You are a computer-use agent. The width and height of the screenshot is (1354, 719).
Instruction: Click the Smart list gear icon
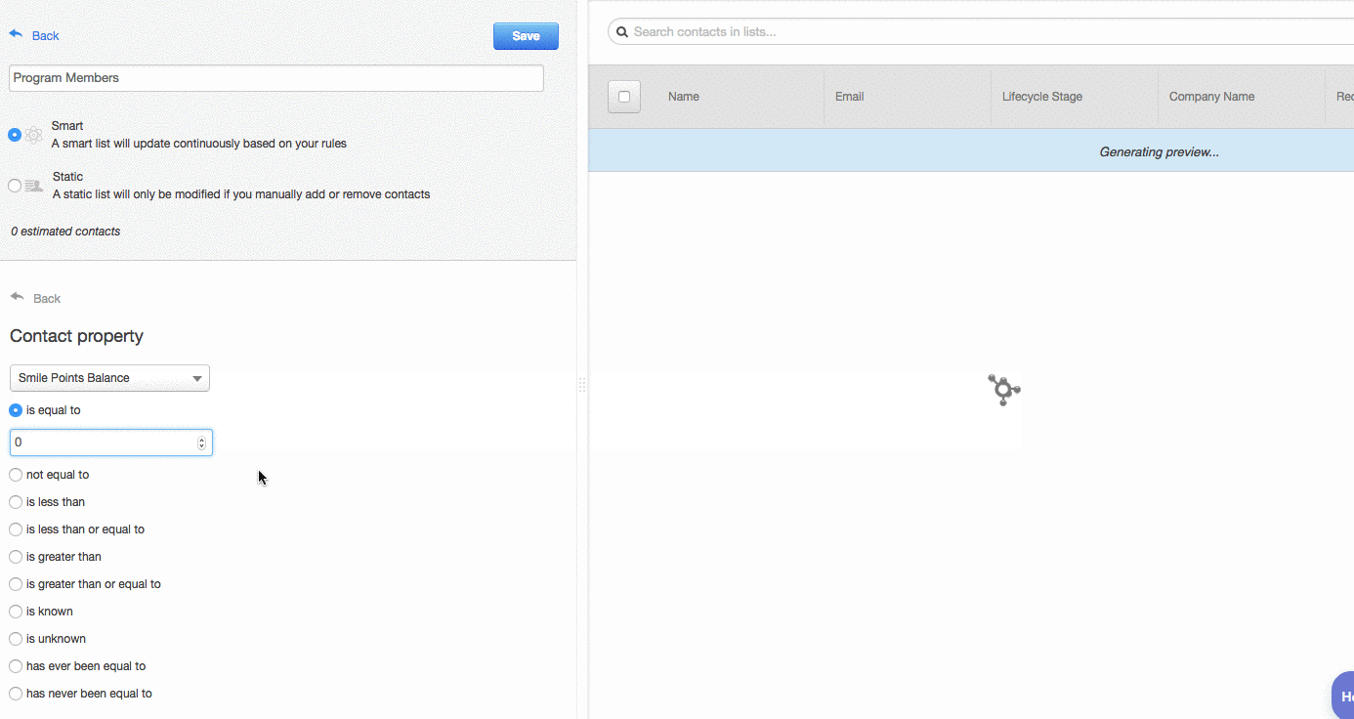pyautogui.click(x=34, y=135)
